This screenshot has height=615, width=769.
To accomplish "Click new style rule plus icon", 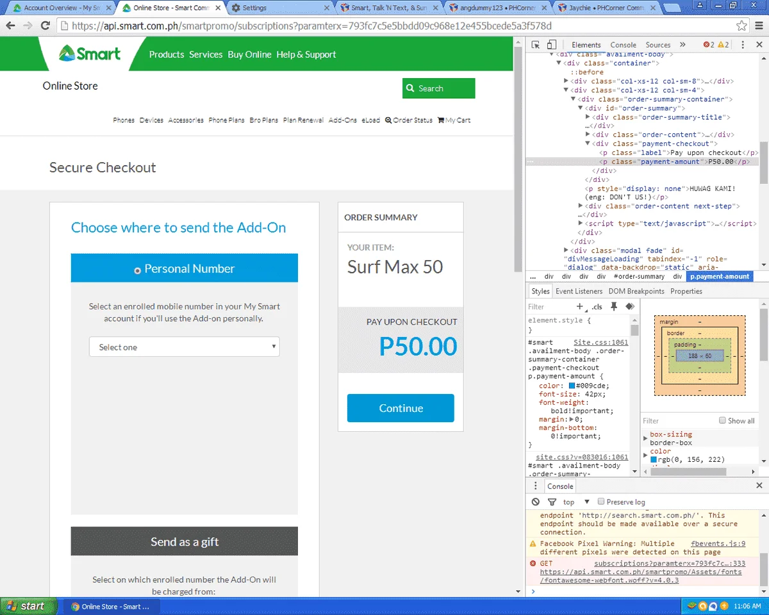I will [x=581, y=307].
